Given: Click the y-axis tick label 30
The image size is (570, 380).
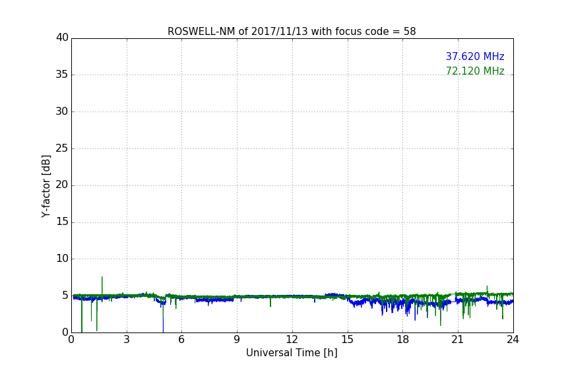Looking at the screenshot, I should [62, 111].
